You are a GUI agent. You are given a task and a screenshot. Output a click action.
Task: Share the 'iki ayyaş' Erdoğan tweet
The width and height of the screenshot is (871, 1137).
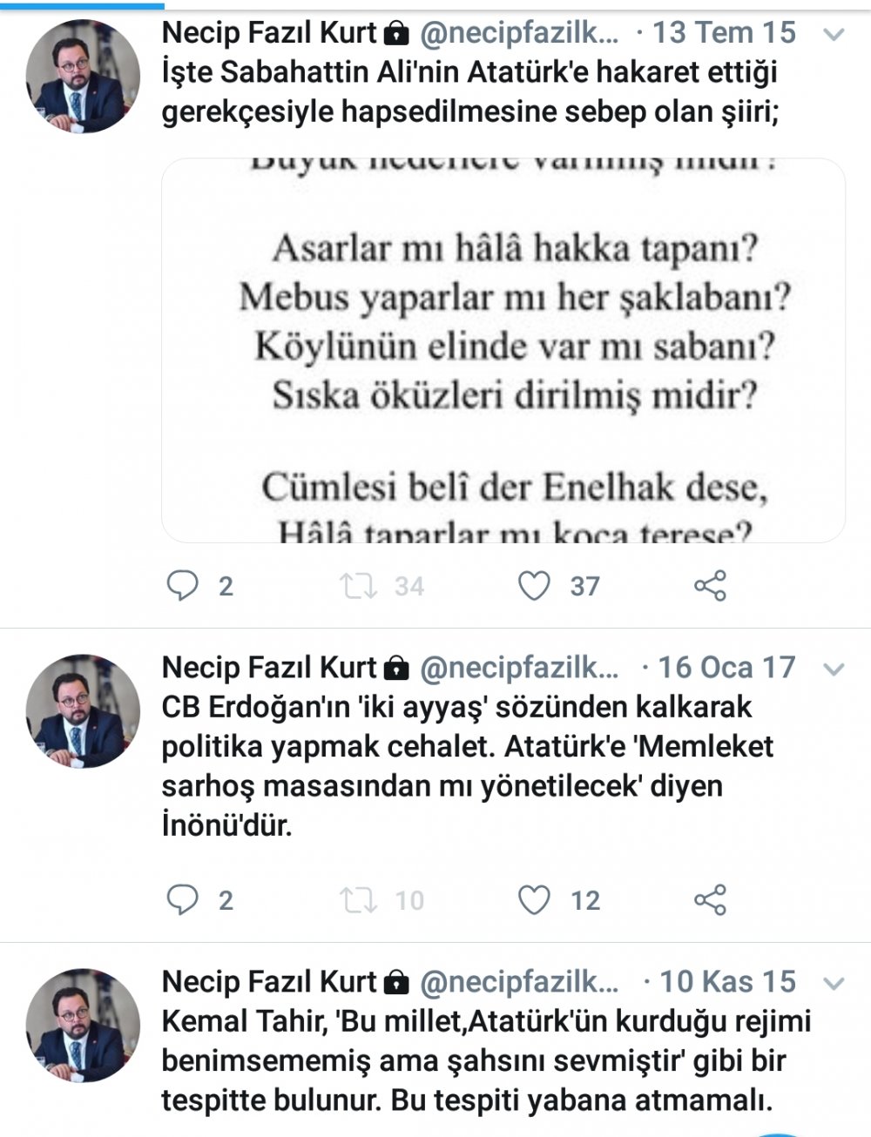point(710,900)
